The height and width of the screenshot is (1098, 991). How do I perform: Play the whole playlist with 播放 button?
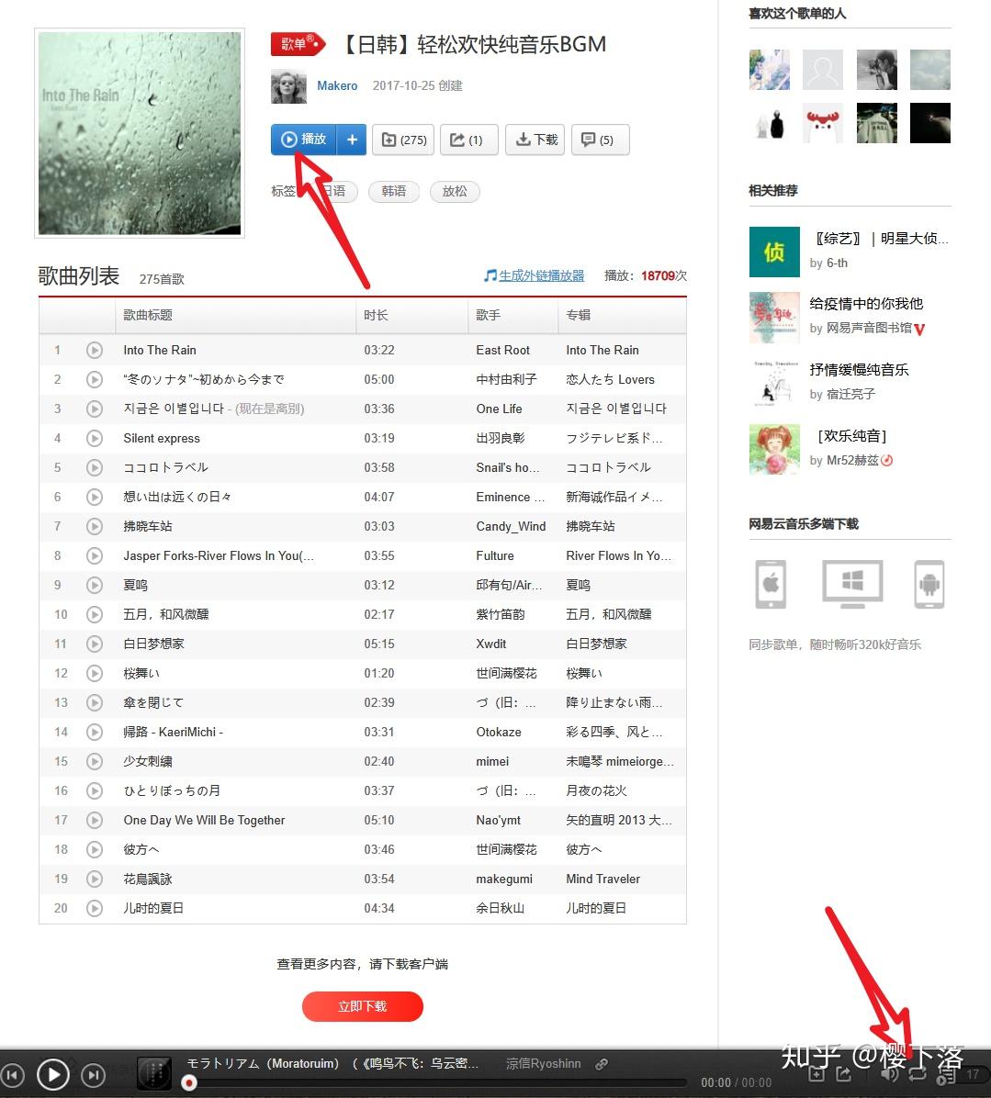click(303, 140)
